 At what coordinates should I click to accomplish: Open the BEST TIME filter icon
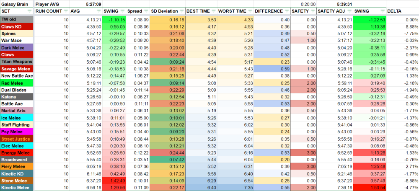213,11
